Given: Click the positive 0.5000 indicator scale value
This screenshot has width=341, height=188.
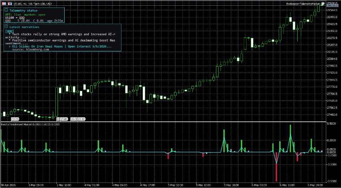Looking at the screenshot, I should [332, 124].
